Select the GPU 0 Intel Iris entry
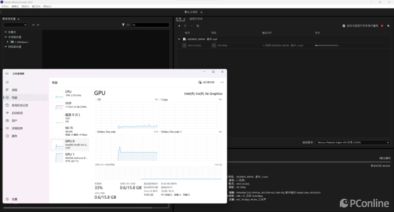Image resolution: width=394 pixels, height=212 pixels. tap(70, 145)
